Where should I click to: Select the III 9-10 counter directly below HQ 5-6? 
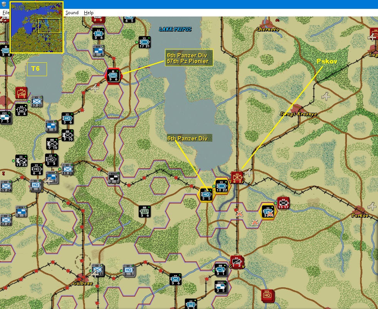coord(67,135)
